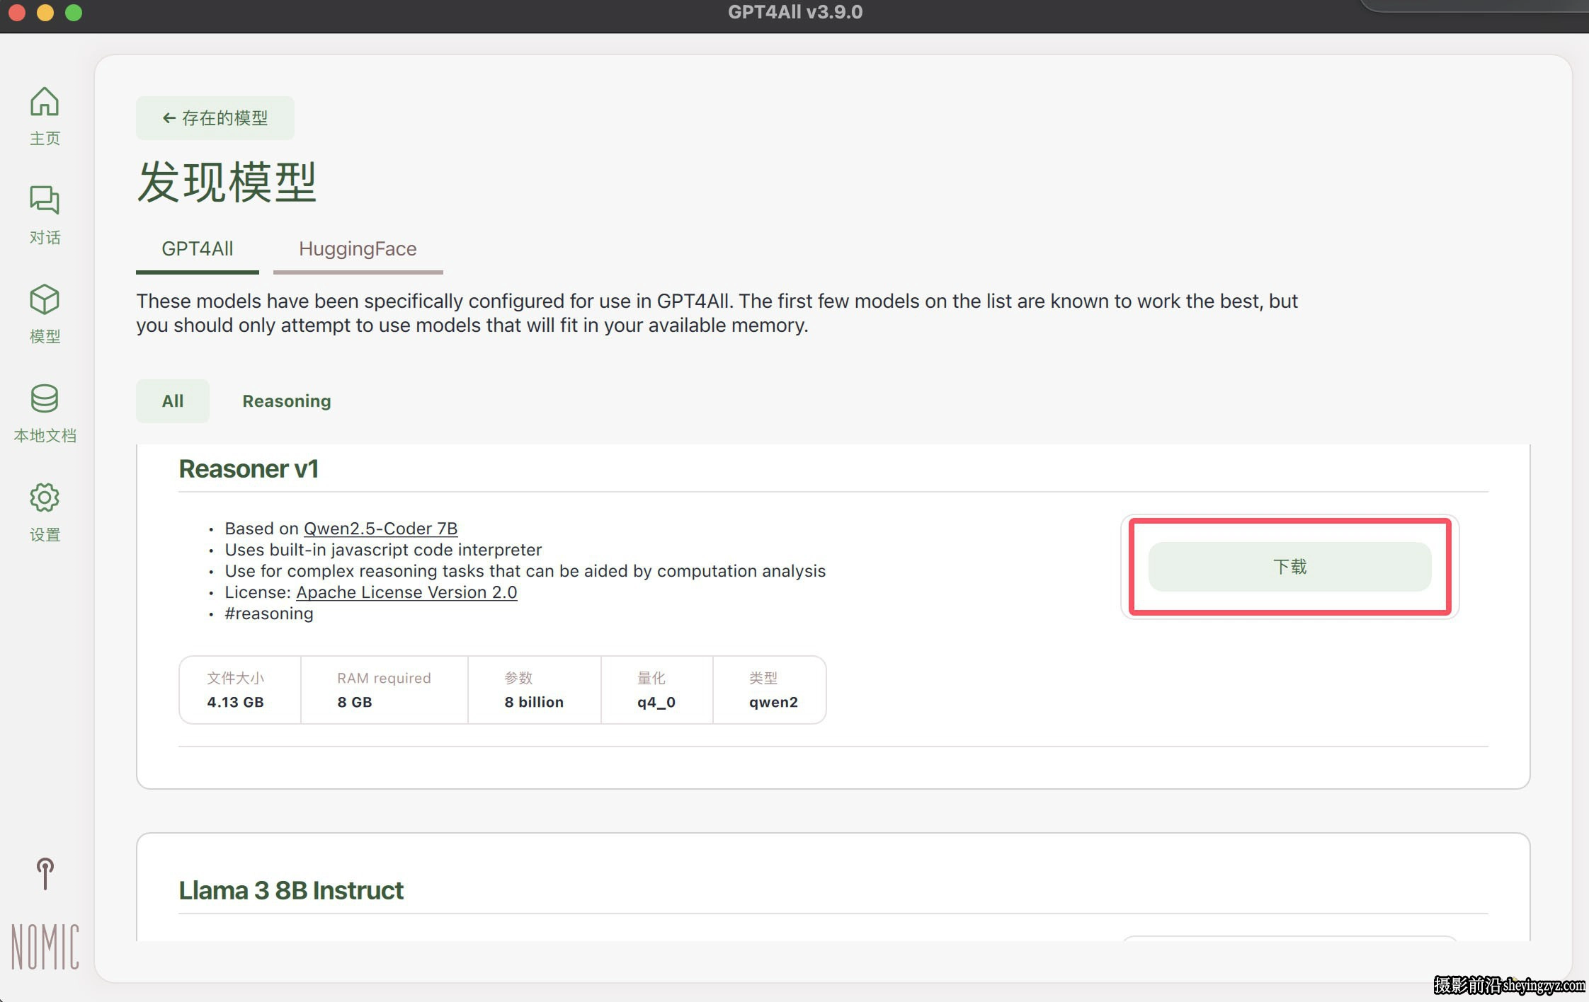Open the Qwen2.5-Coder 7B link

380,529
